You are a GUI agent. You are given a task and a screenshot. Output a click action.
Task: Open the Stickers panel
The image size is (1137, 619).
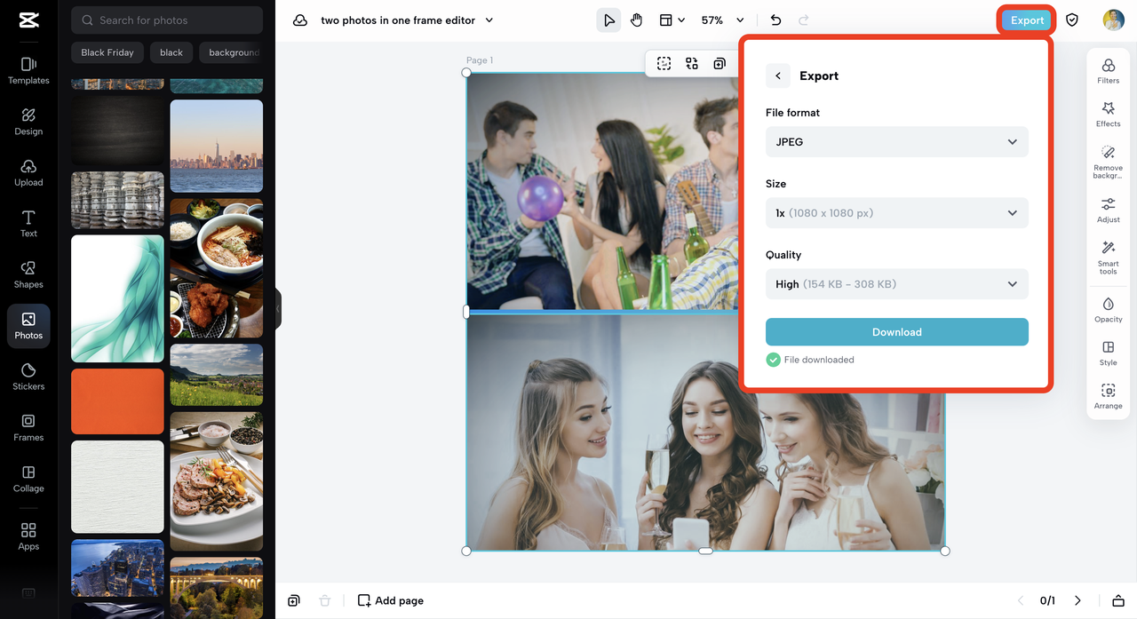(x=28, y=377)
